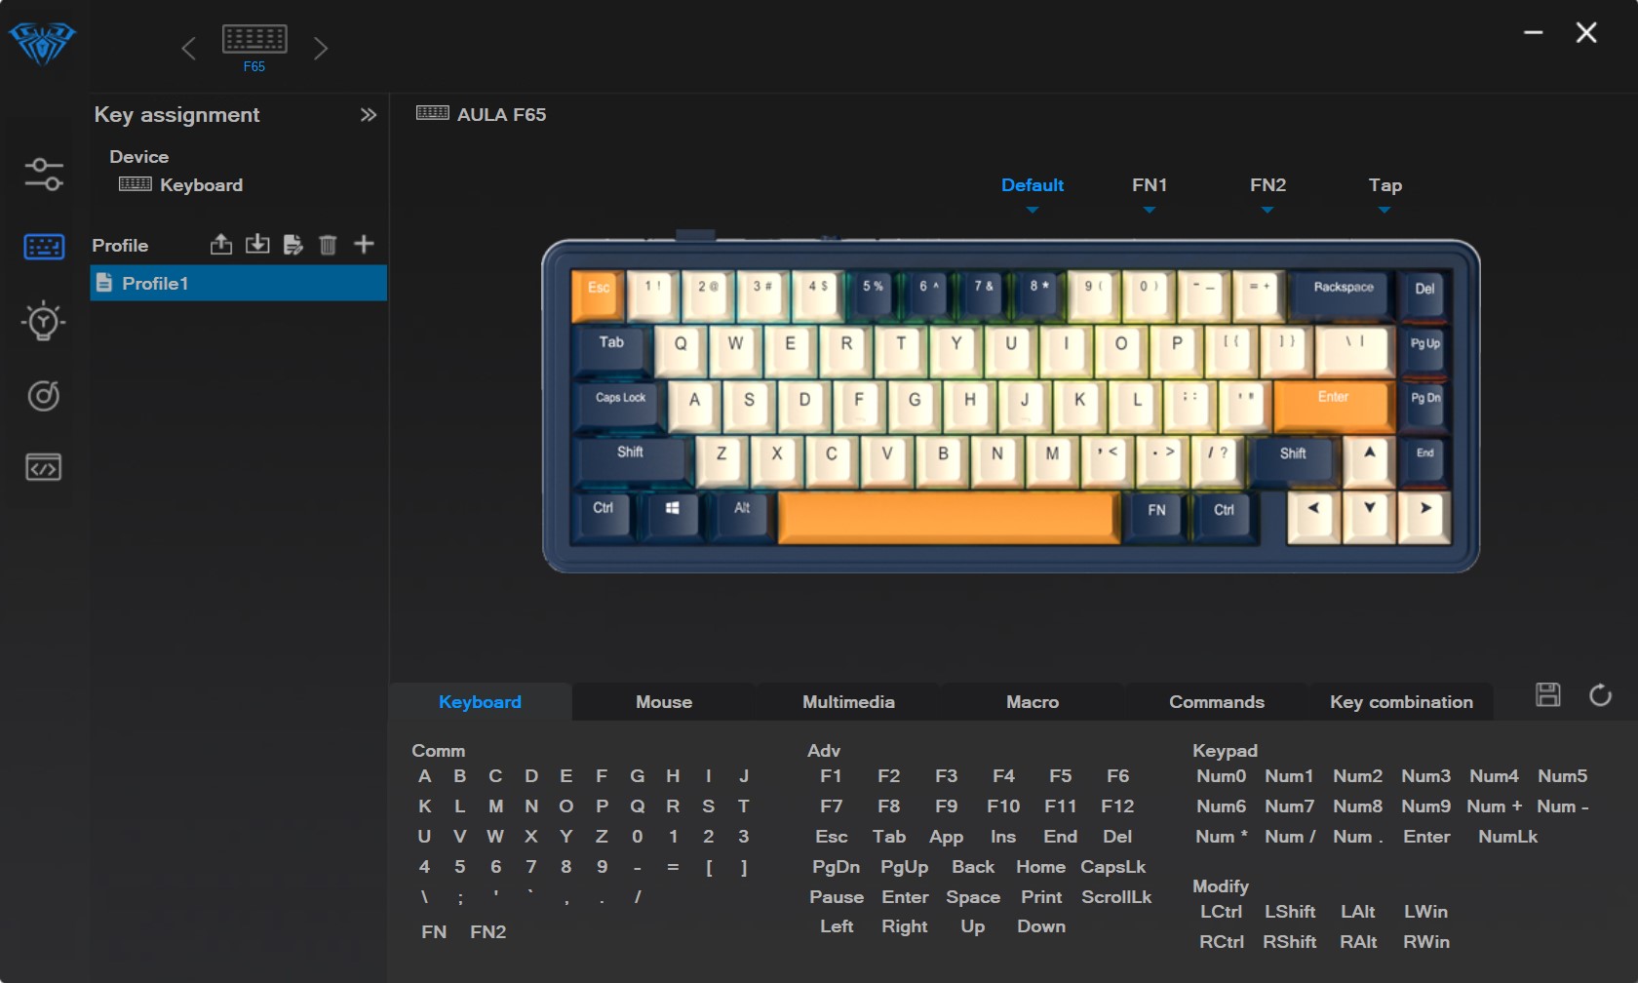Select the orange Enter key on keyboard
The height and width of the screenshot is (983, 1638).
[1333, 405]
